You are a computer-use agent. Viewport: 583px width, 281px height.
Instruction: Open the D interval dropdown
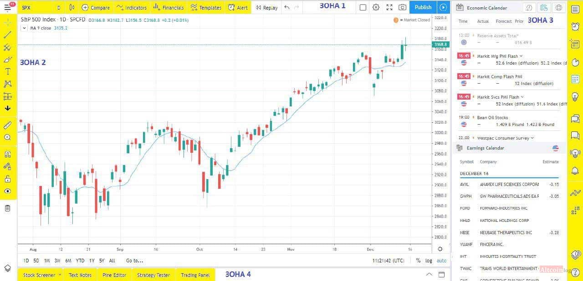59,8
